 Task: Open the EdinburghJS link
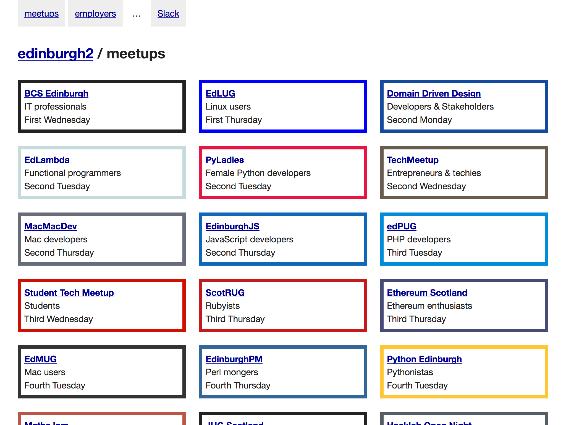(x=232, y=226)
